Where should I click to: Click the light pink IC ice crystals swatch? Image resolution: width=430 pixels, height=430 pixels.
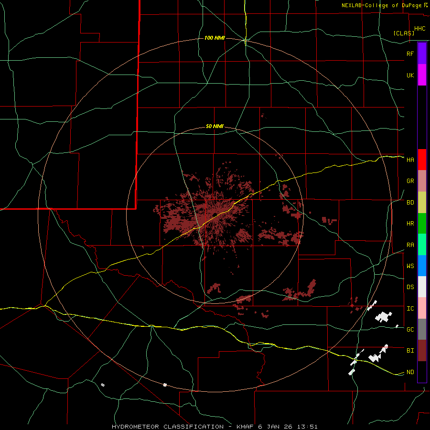point(422,308)
